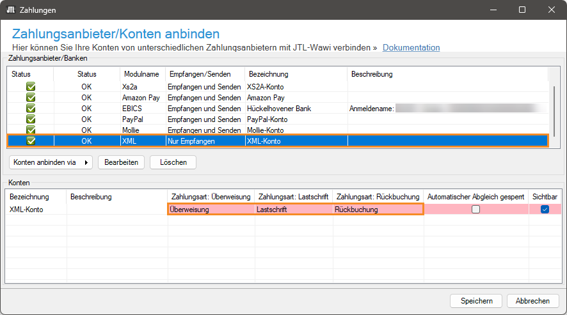
Task: Sort by Bezeichnung column in provider list
Action: (x=268, y=74)
